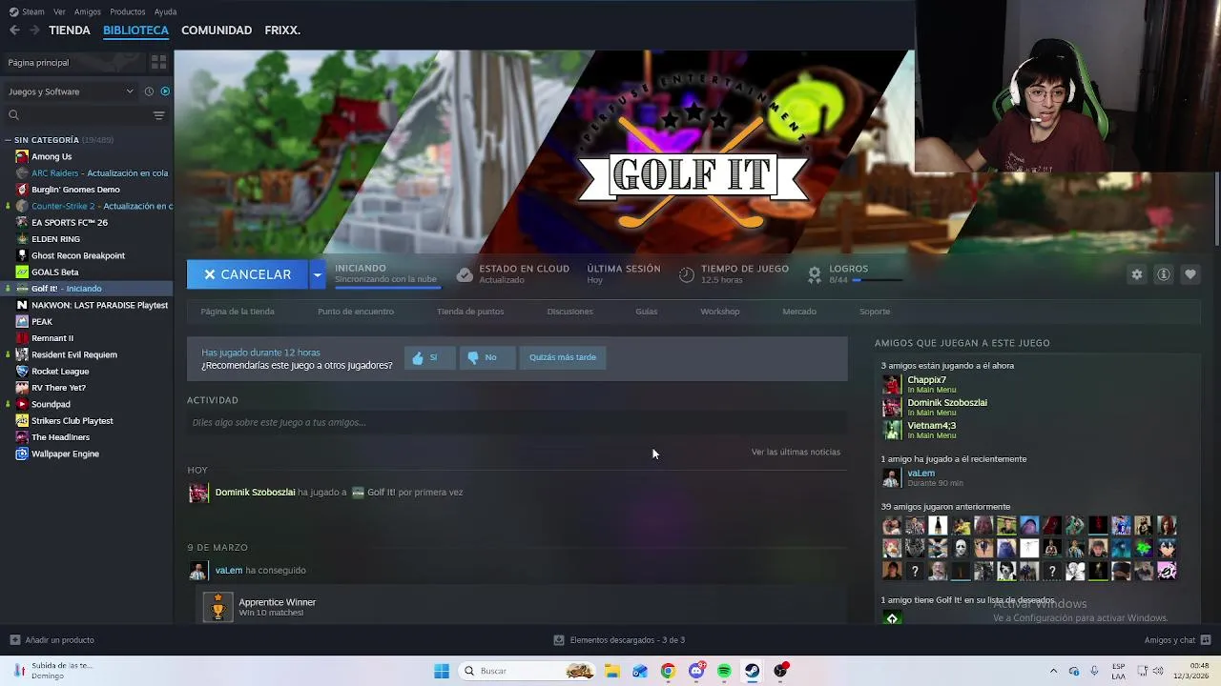The image size is (1221, 686).
Task: Select Rocket League in library
Action: (x=60, y=372)
